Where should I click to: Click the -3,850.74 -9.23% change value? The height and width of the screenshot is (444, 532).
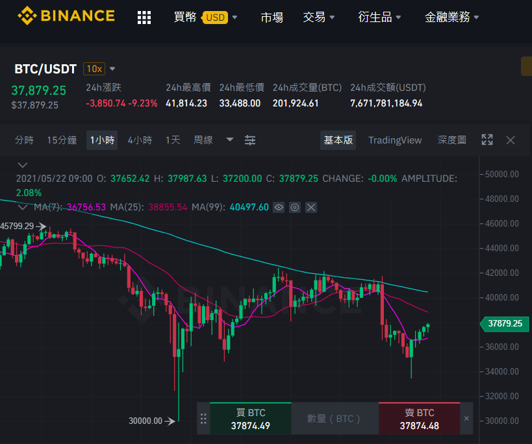coord(121,103)
